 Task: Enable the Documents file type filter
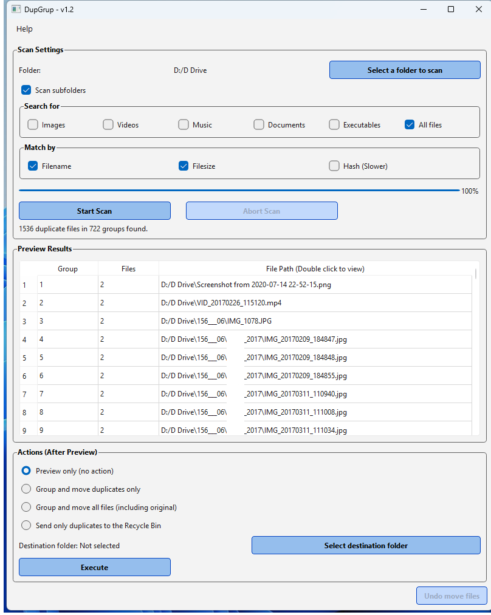259,124
